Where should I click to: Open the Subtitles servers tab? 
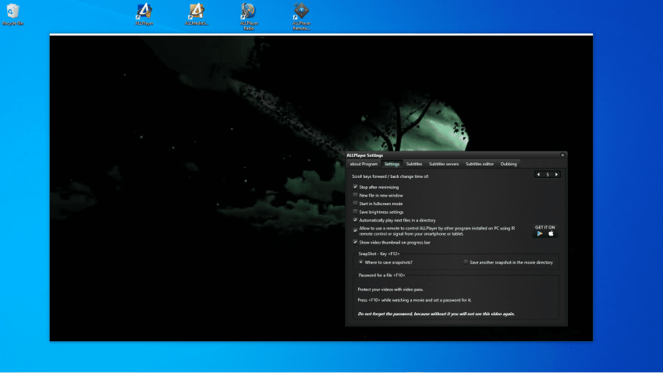pos(444,164)
